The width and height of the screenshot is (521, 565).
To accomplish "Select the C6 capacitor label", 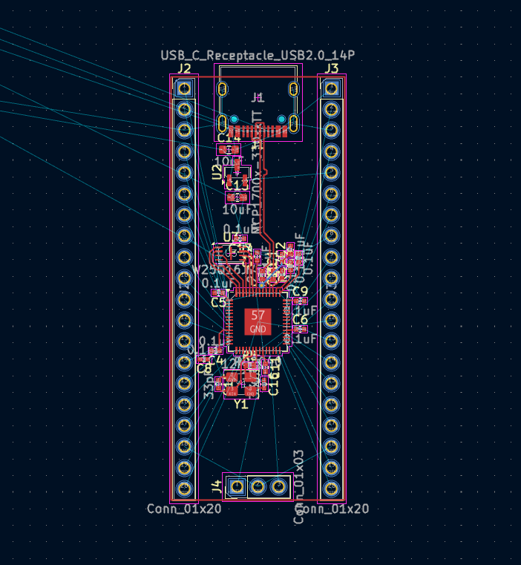I will [x=300, y=319].
